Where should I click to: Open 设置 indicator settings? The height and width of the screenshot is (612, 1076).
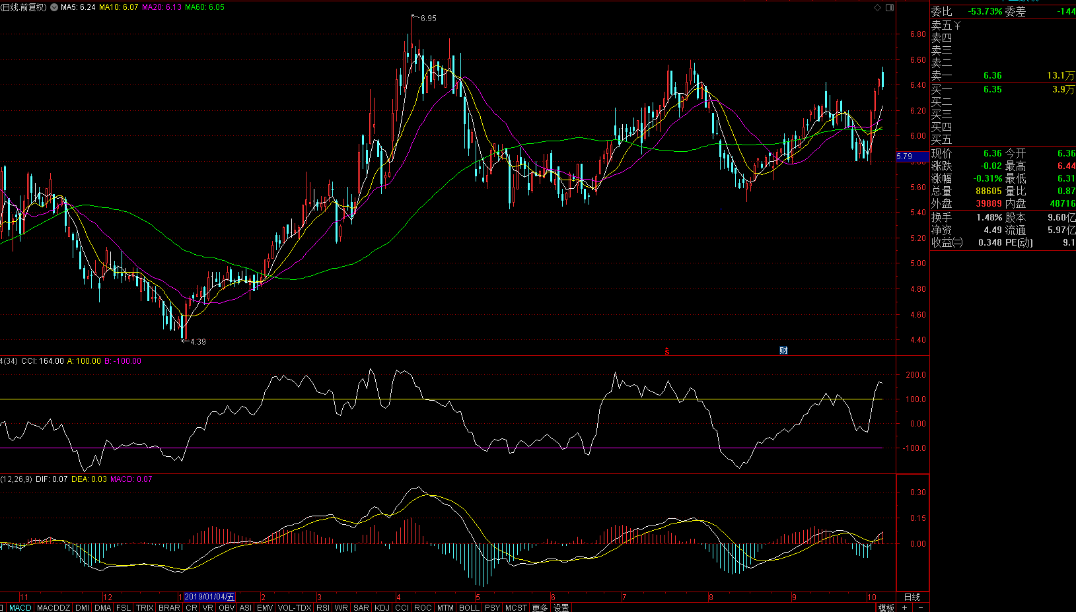(561, 607)
